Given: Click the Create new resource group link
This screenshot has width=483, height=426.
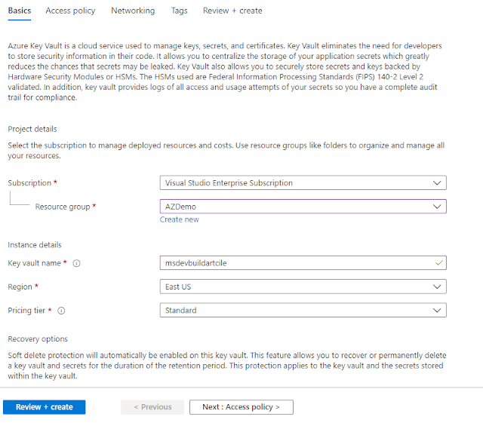Looking at the screenshot, I should 180,219.
